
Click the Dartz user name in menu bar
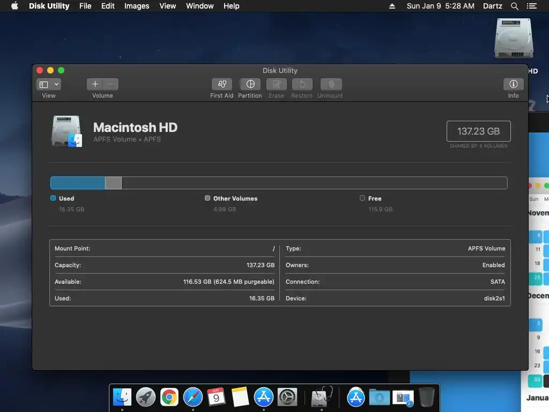click(x=492, y=6)
